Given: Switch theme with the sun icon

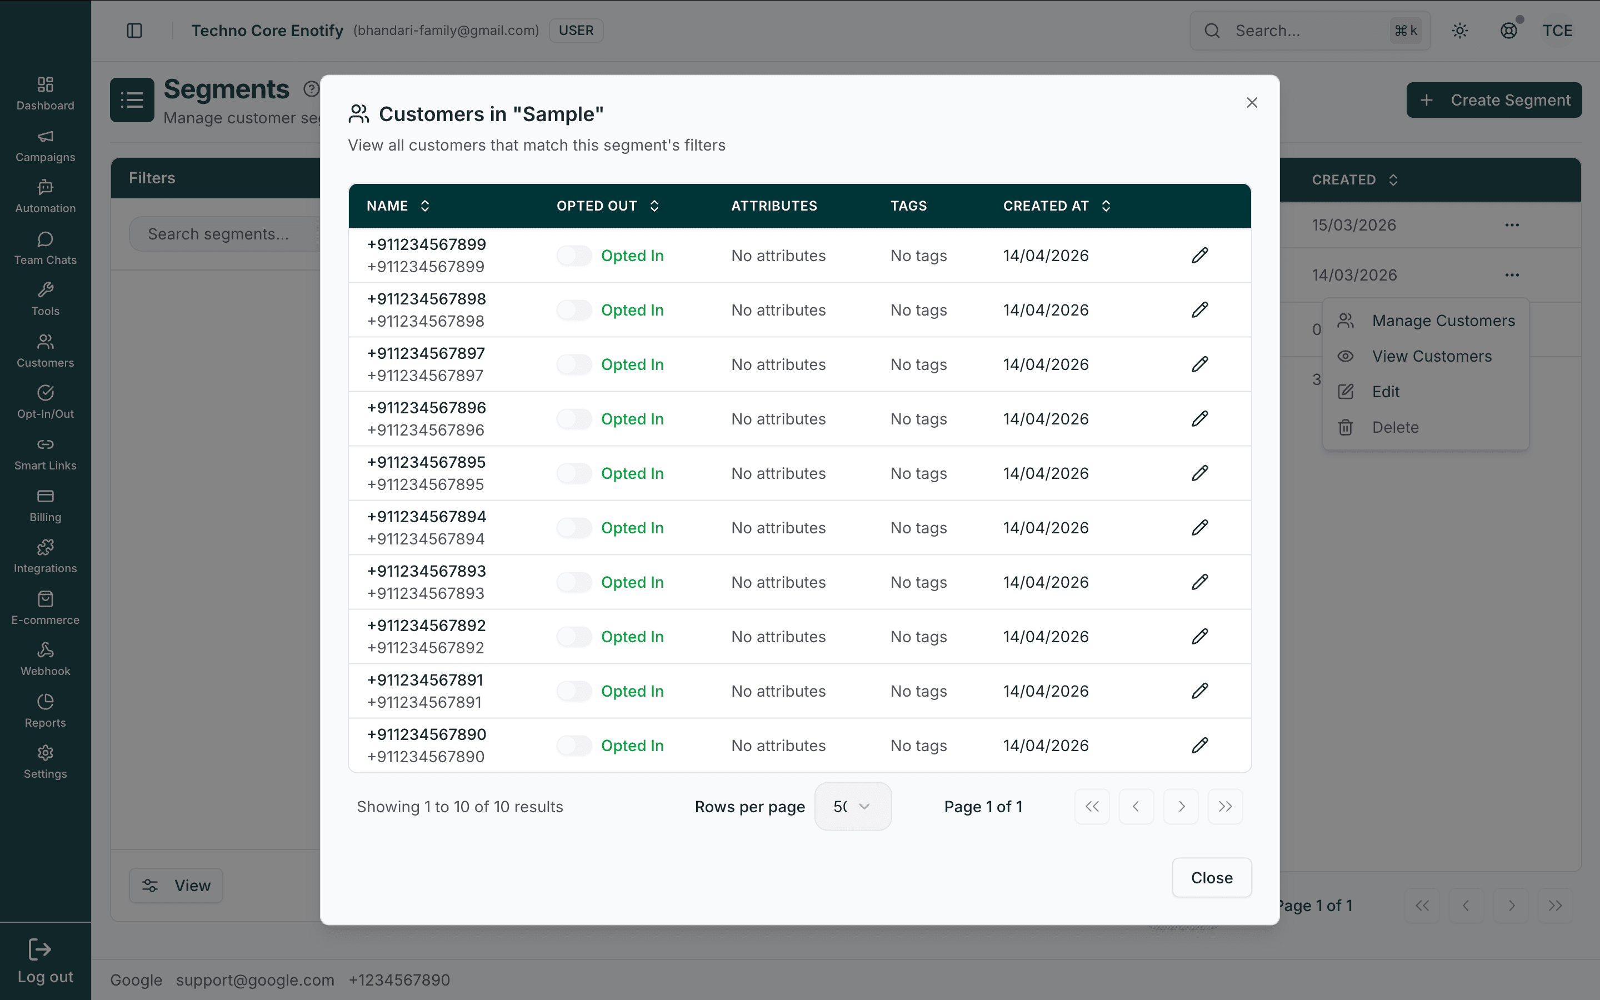Looking at the screenshot, I should [x=1460, y=31].
